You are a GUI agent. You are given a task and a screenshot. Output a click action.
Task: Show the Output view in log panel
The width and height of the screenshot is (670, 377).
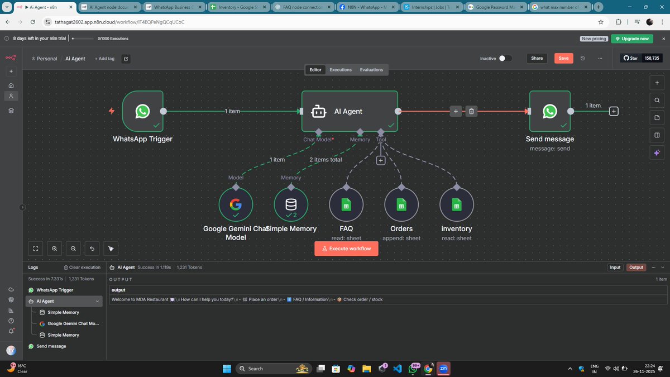[636, 268]
